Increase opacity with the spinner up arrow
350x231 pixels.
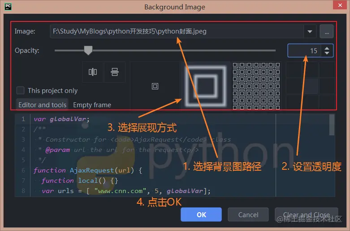[x=327, y=48]
